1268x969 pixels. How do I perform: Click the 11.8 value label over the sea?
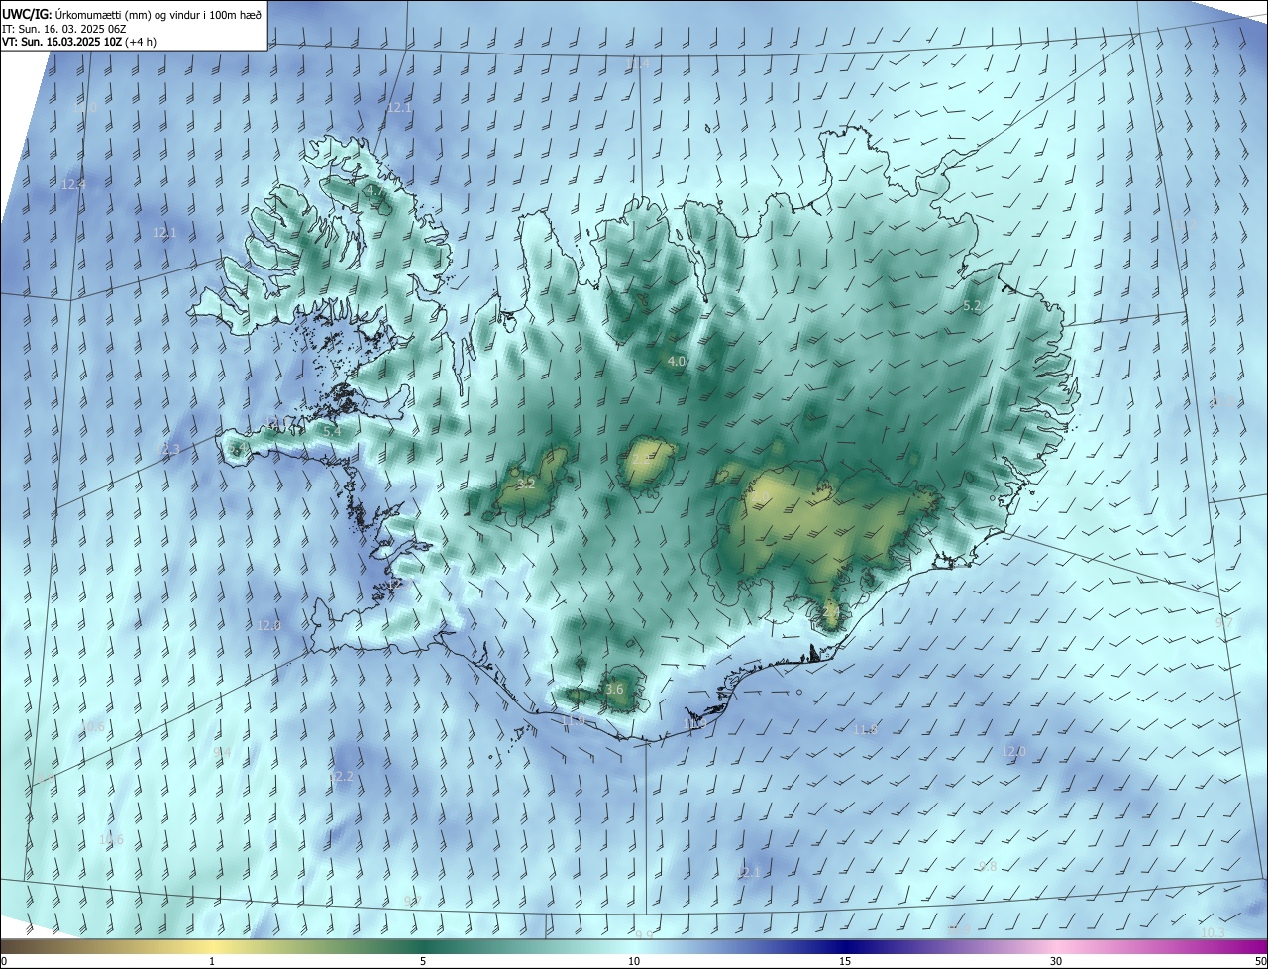(x=866, y=730)
